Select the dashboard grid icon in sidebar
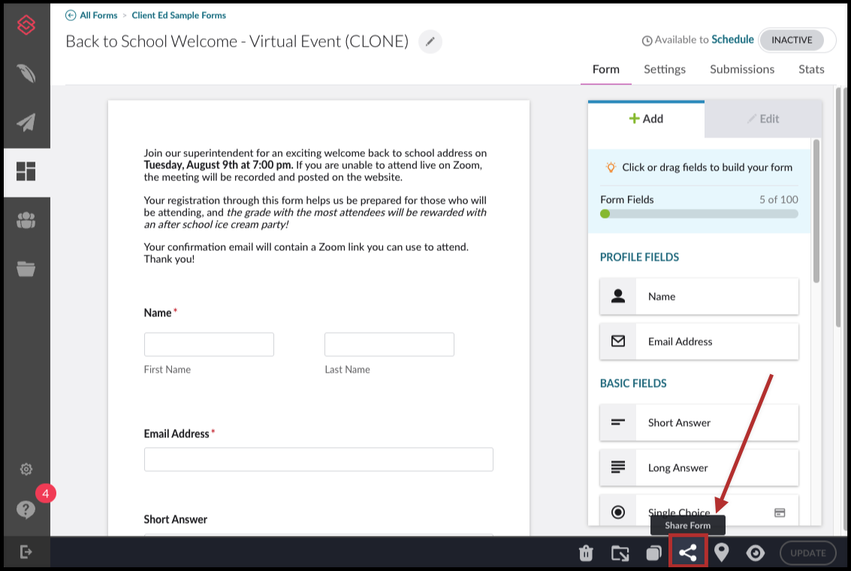 (x=26, y=171)
